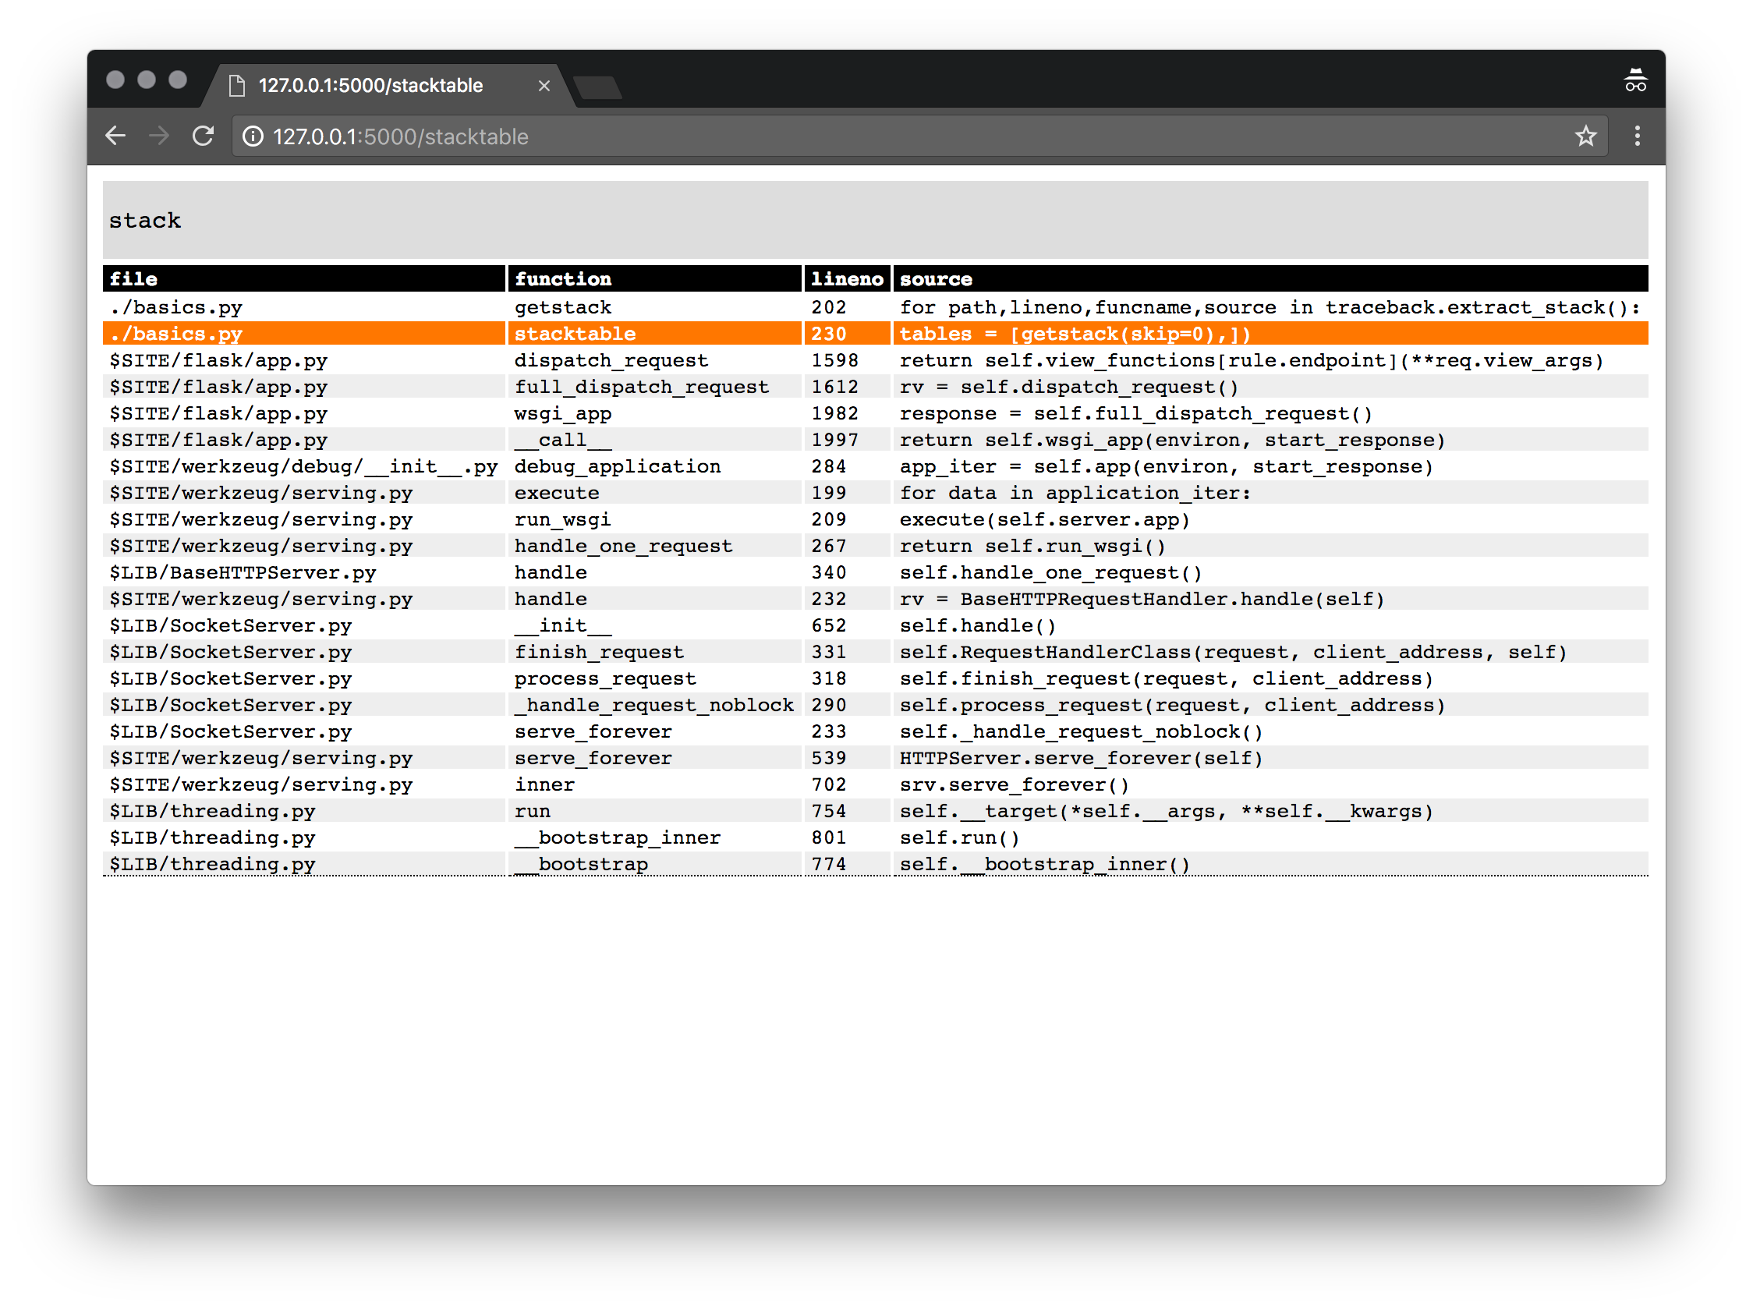Click lineno cell '340'
Image resolution: width=1753 pixels, height=1310 pixels.
(x=847, y=573)
